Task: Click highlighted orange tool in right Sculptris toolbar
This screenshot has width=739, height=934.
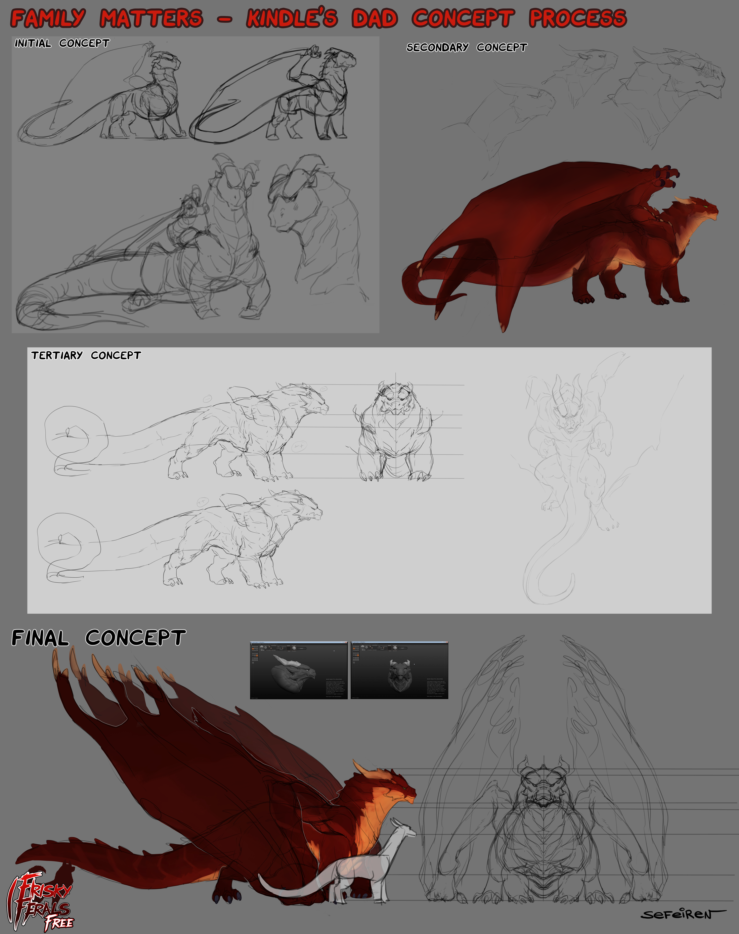Action: (354, 649)
